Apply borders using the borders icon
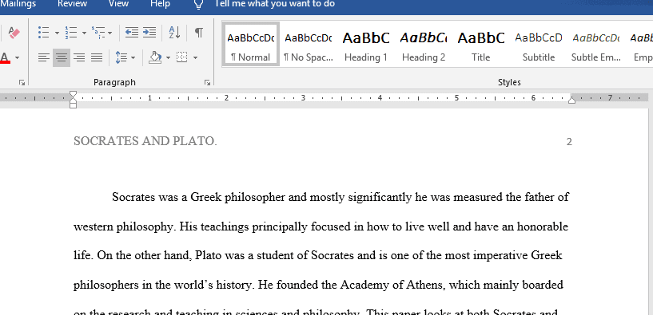This screenshot has height=315, width=653. 182,57
